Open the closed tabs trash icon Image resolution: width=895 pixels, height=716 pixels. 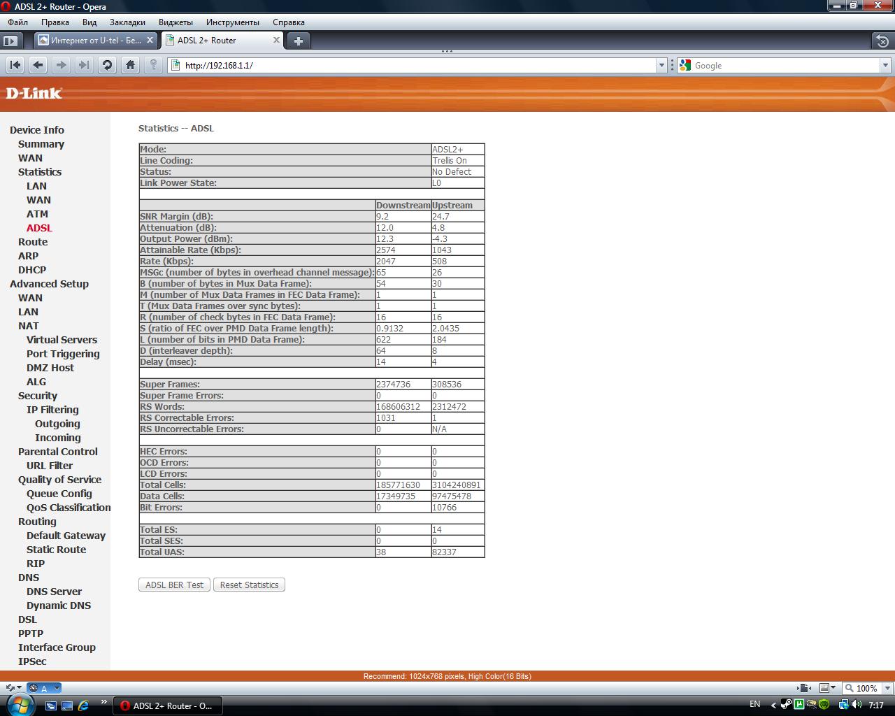882,41
